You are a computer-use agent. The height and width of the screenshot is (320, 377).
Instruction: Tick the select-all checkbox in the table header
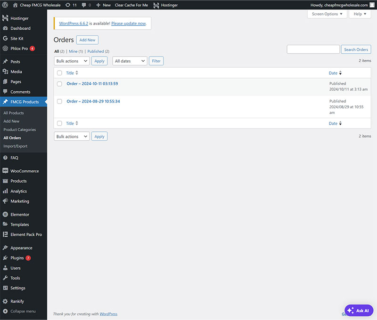59,73
